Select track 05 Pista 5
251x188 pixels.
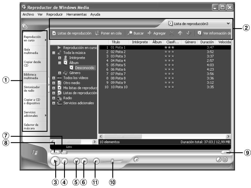point(165,65)
